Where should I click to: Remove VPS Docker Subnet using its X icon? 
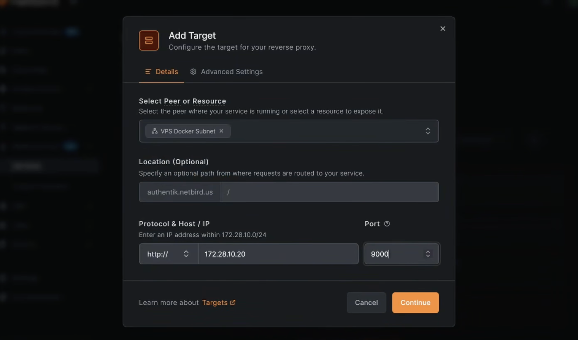(x=221, y=131)
